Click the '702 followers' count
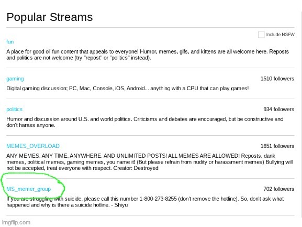Viewport: 302px width, 227px height. [x=278, y=189]
